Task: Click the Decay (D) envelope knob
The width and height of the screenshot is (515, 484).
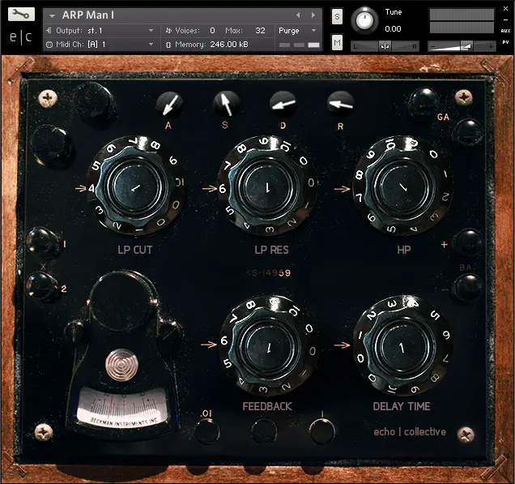Action: 283,104
